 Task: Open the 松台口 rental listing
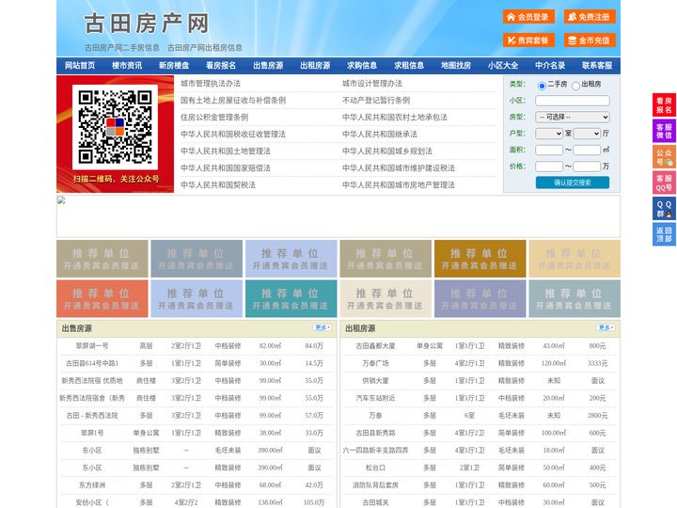(x=375, y=468)
